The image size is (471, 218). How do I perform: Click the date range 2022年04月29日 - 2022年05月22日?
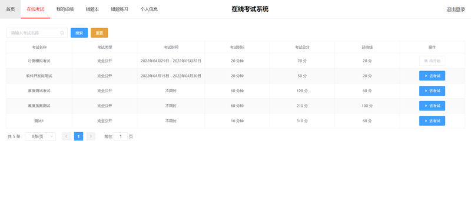(171, 61)
